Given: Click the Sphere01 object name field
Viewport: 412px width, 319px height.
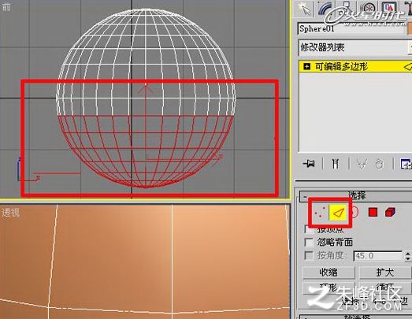Looking at the screenshot, I should coord(351,29).
